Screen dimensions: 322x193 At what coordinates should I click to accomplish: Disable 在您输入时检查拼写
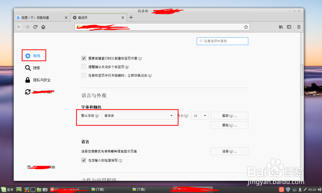(84, 160)
